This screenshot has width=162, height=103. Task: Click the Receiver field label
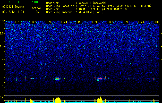point(52,9)
